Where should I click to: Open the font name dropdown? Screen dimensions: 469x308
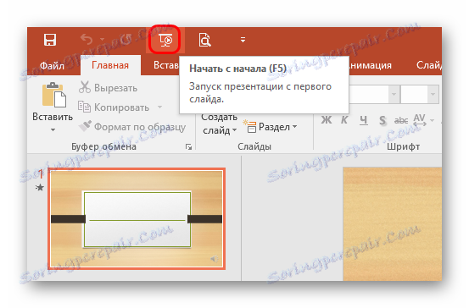click(x=394, y=94)
